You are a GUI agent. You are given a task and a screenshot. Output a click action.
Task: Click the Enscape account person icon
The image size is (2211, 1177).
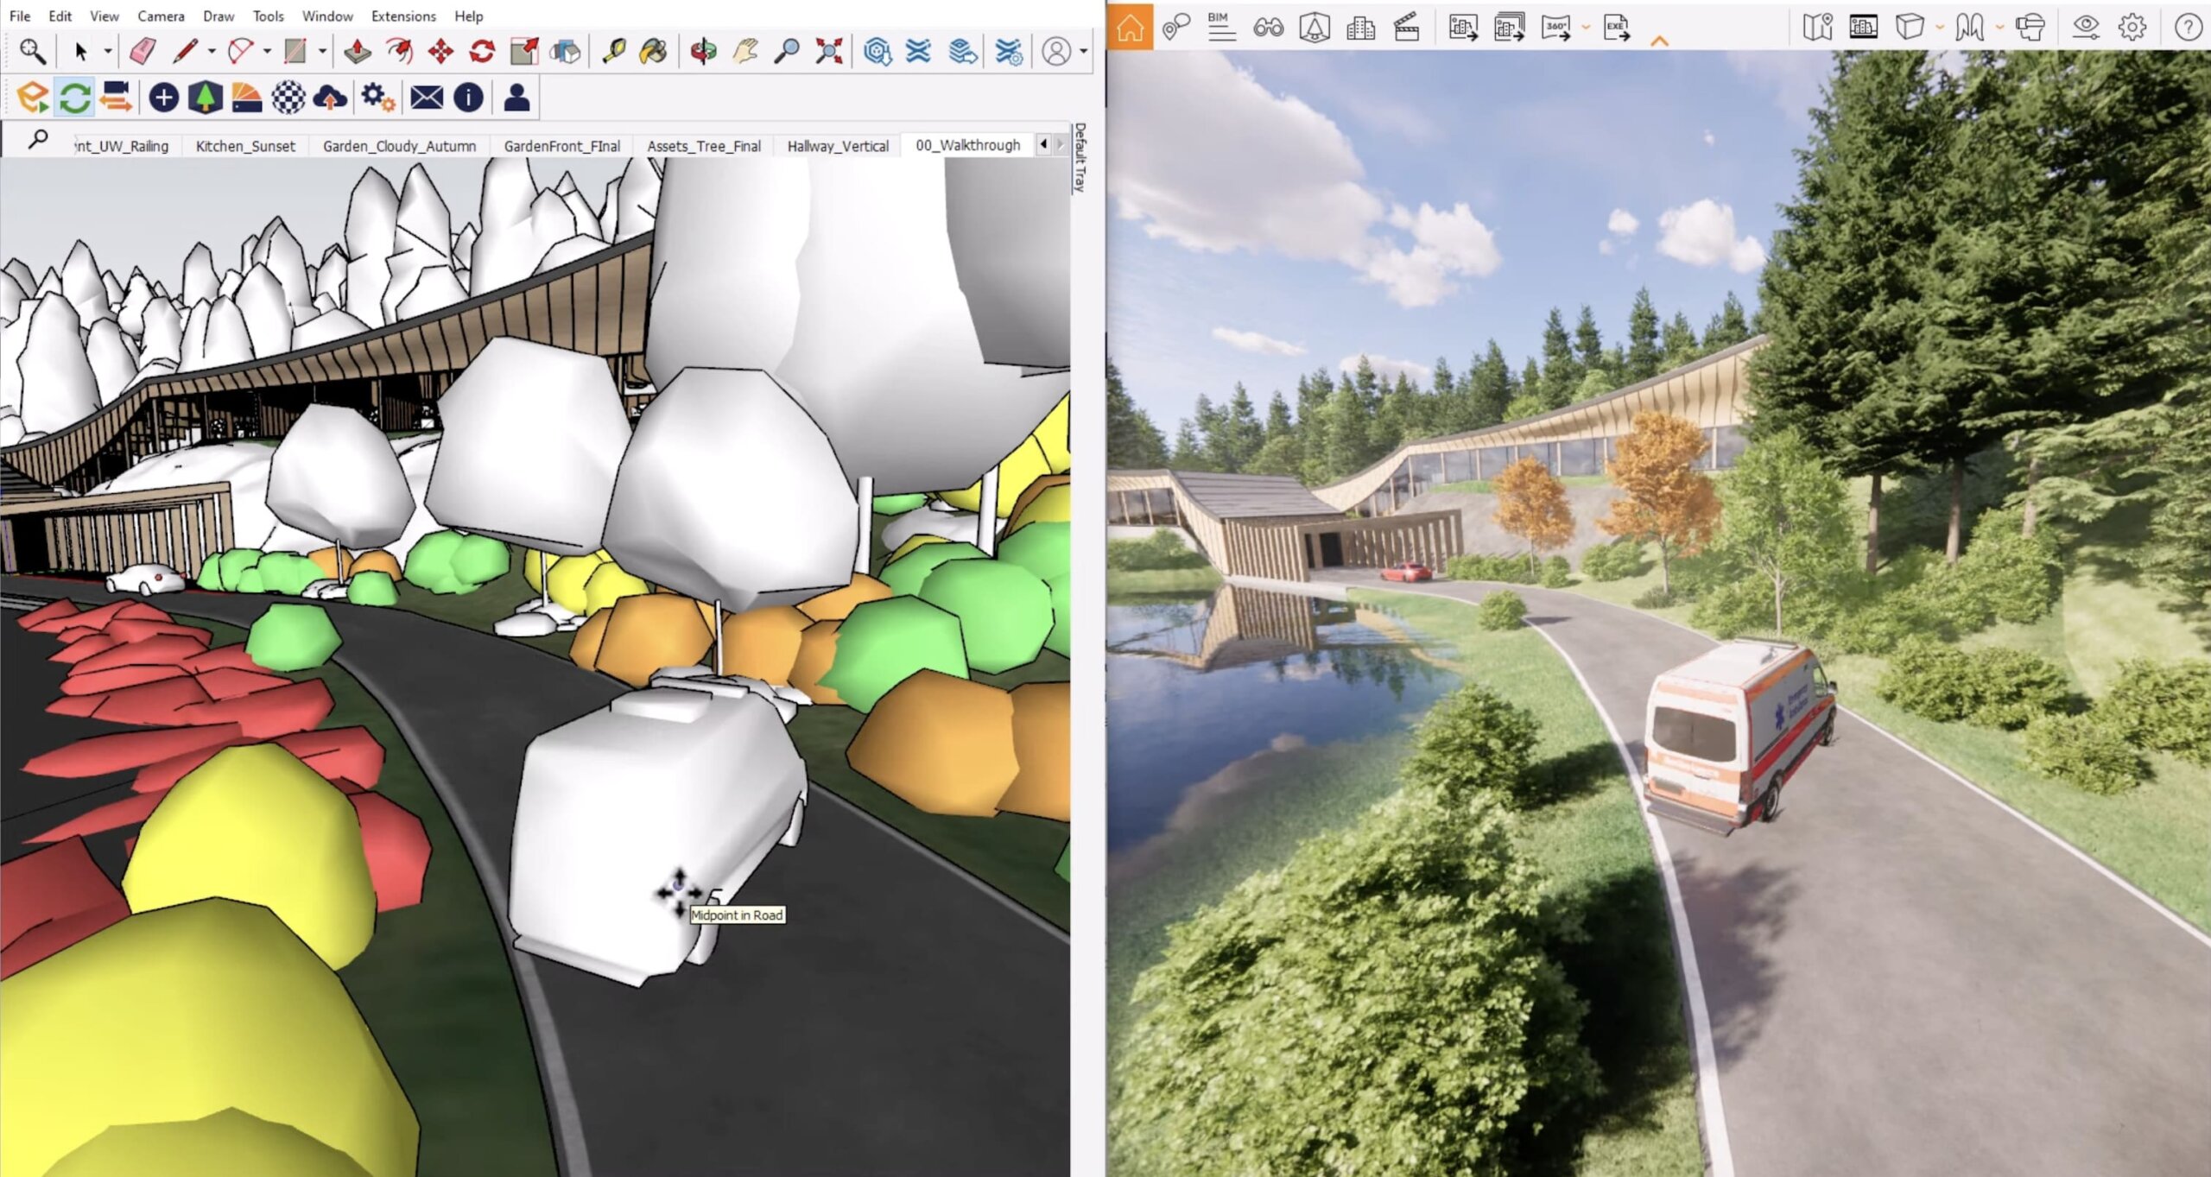pos(516,98)
